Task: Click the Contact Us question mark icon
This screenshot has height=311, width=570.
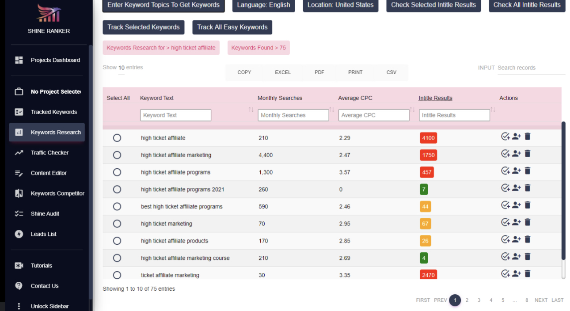Action: pyautogui.click(x=19, y=286)
